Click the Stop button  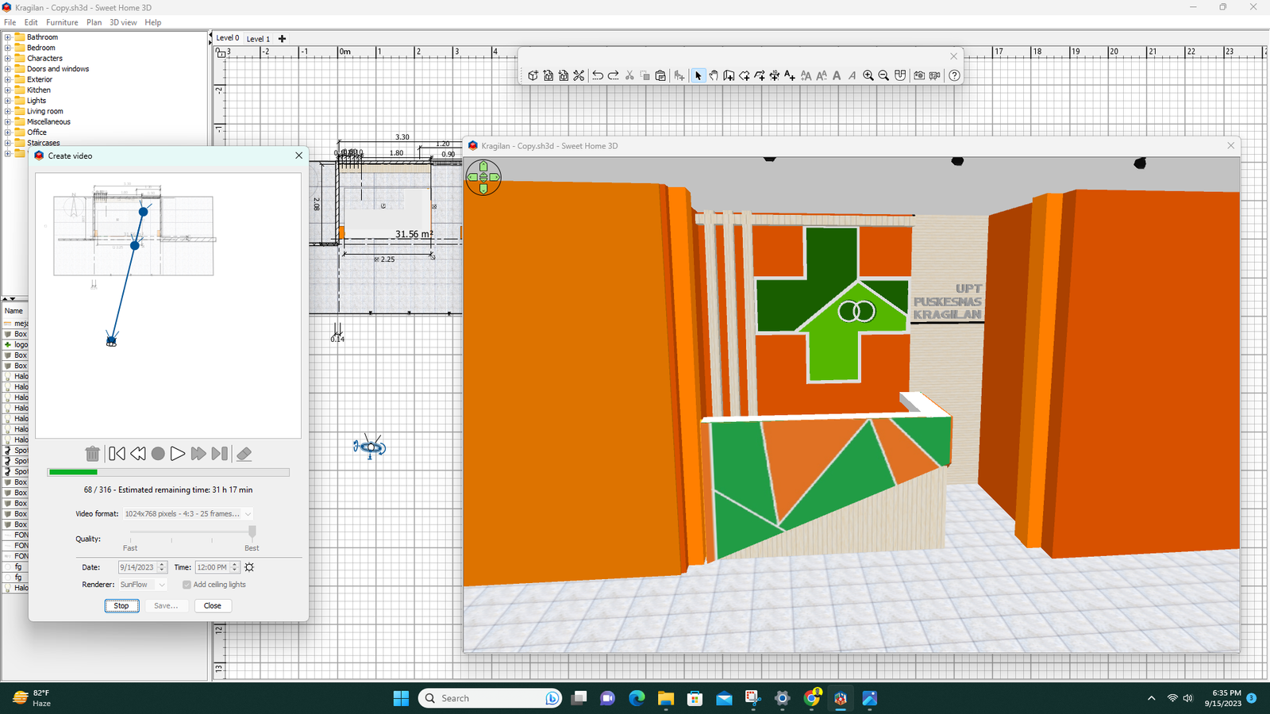click(x=121, y=606)
